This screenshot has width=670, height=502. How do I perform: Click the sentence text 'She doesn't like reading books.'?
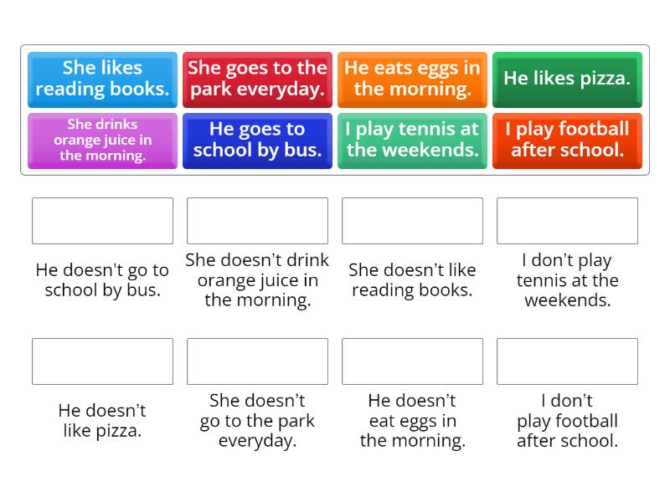(x=412, y=280)
